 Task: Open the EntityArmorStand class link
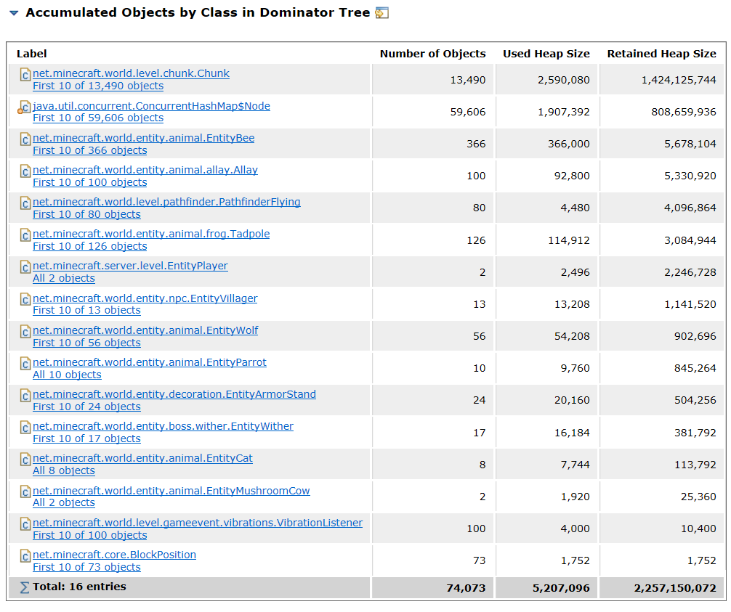(174, 394)
